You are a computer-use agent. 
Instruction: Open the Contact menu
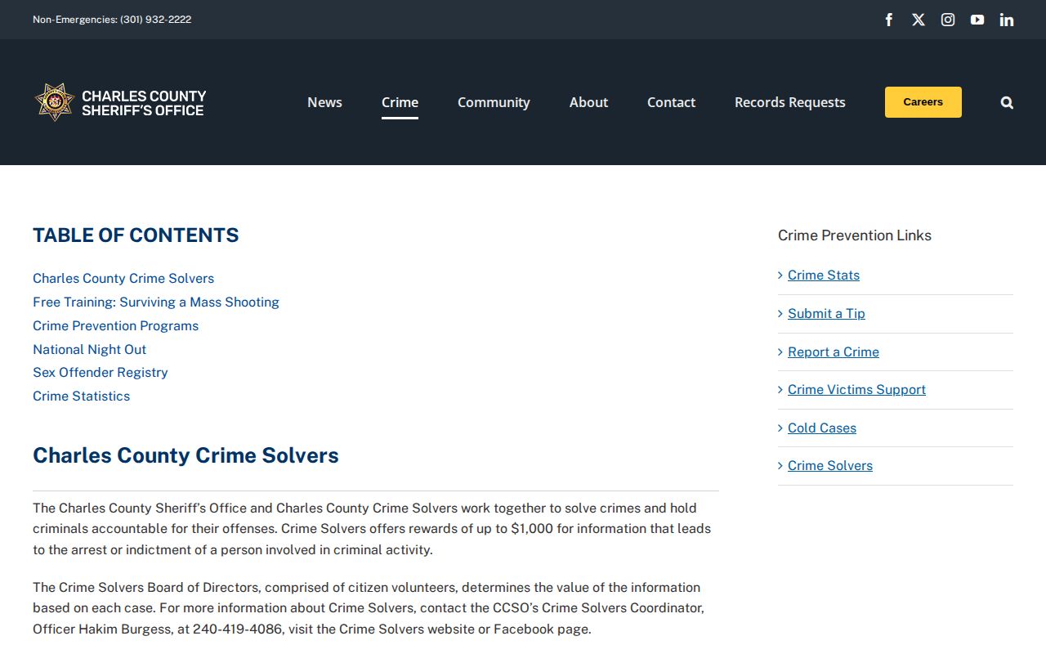coord(671,102)
